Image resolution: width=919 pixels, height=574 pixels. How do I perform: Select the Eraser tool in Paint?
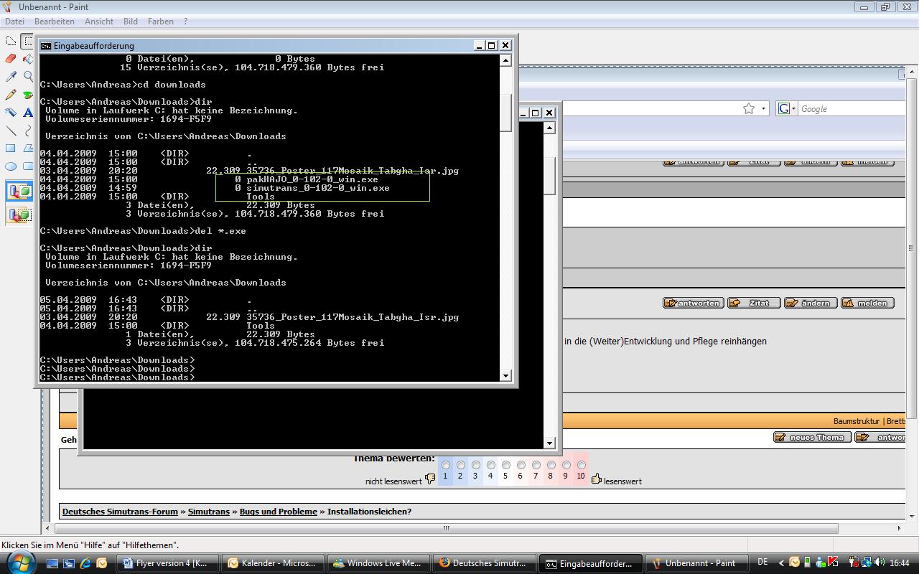[x=11, y=59]
